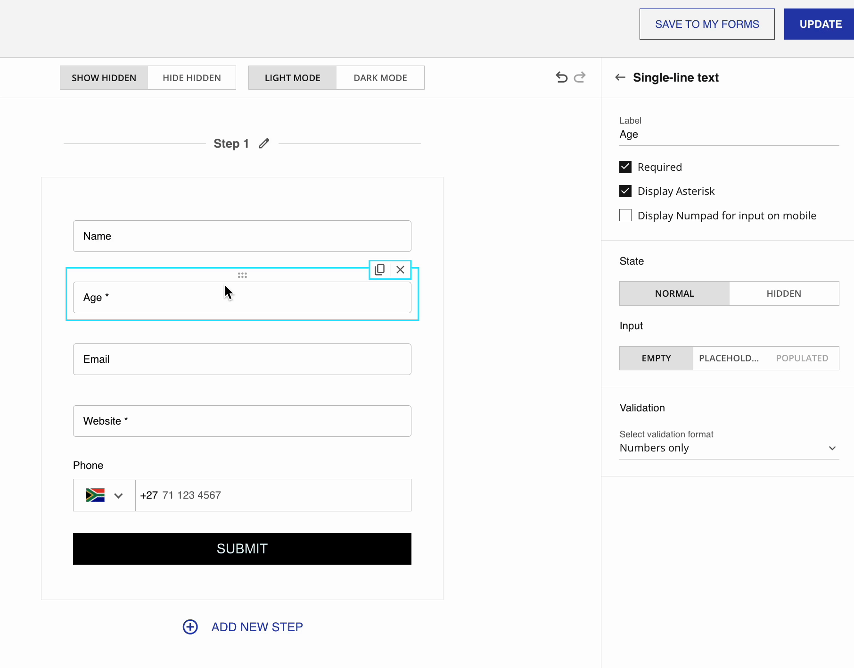854x668 pixels.
Task: Grab the drag handle dots above Age field
Action: (242, 275)
